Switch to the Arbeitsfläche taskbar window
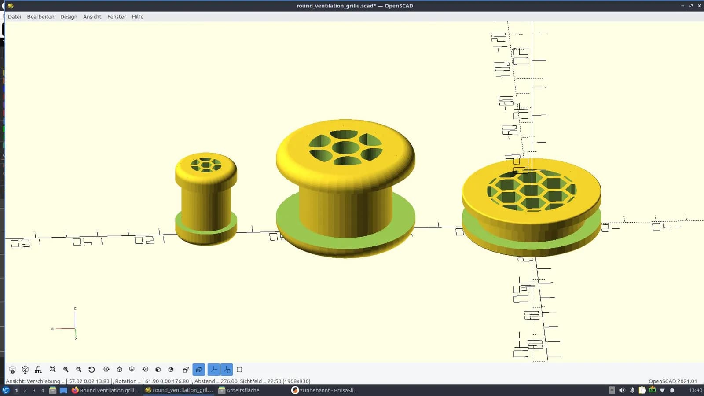704x396 pixels. (239, 390)
